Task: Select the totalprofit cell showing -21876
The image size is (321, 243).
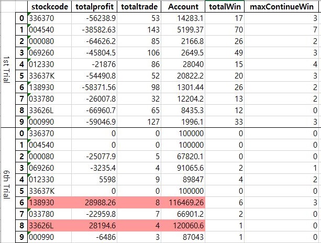Action: (94, 64)
